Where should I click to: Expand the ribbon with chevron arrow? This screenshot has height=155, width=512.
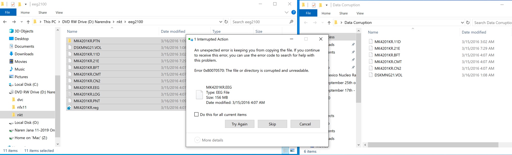286,12
